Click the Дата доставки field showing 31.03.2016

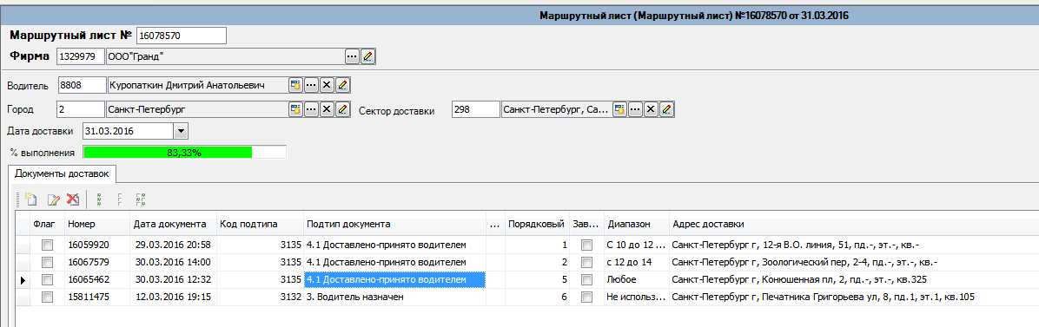click(x=128, y=131)
